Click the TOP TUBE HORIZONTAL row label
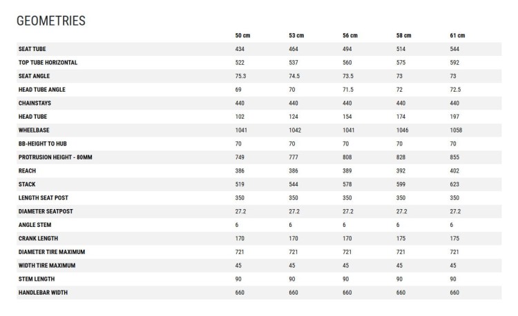 (48, 62)
